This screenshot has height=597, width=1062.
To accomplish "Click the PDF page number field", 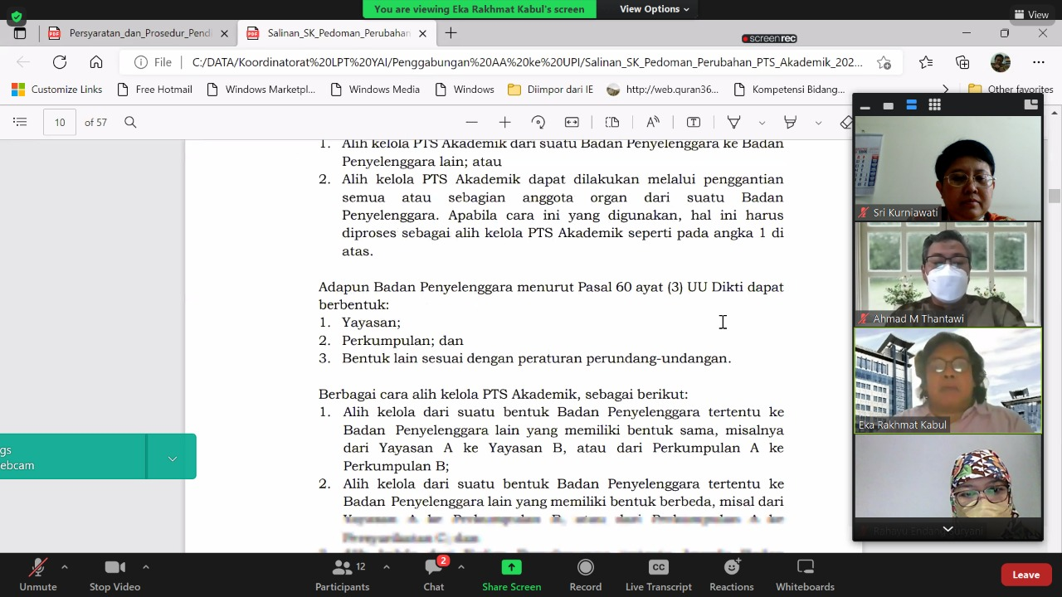I will point(60,122).
